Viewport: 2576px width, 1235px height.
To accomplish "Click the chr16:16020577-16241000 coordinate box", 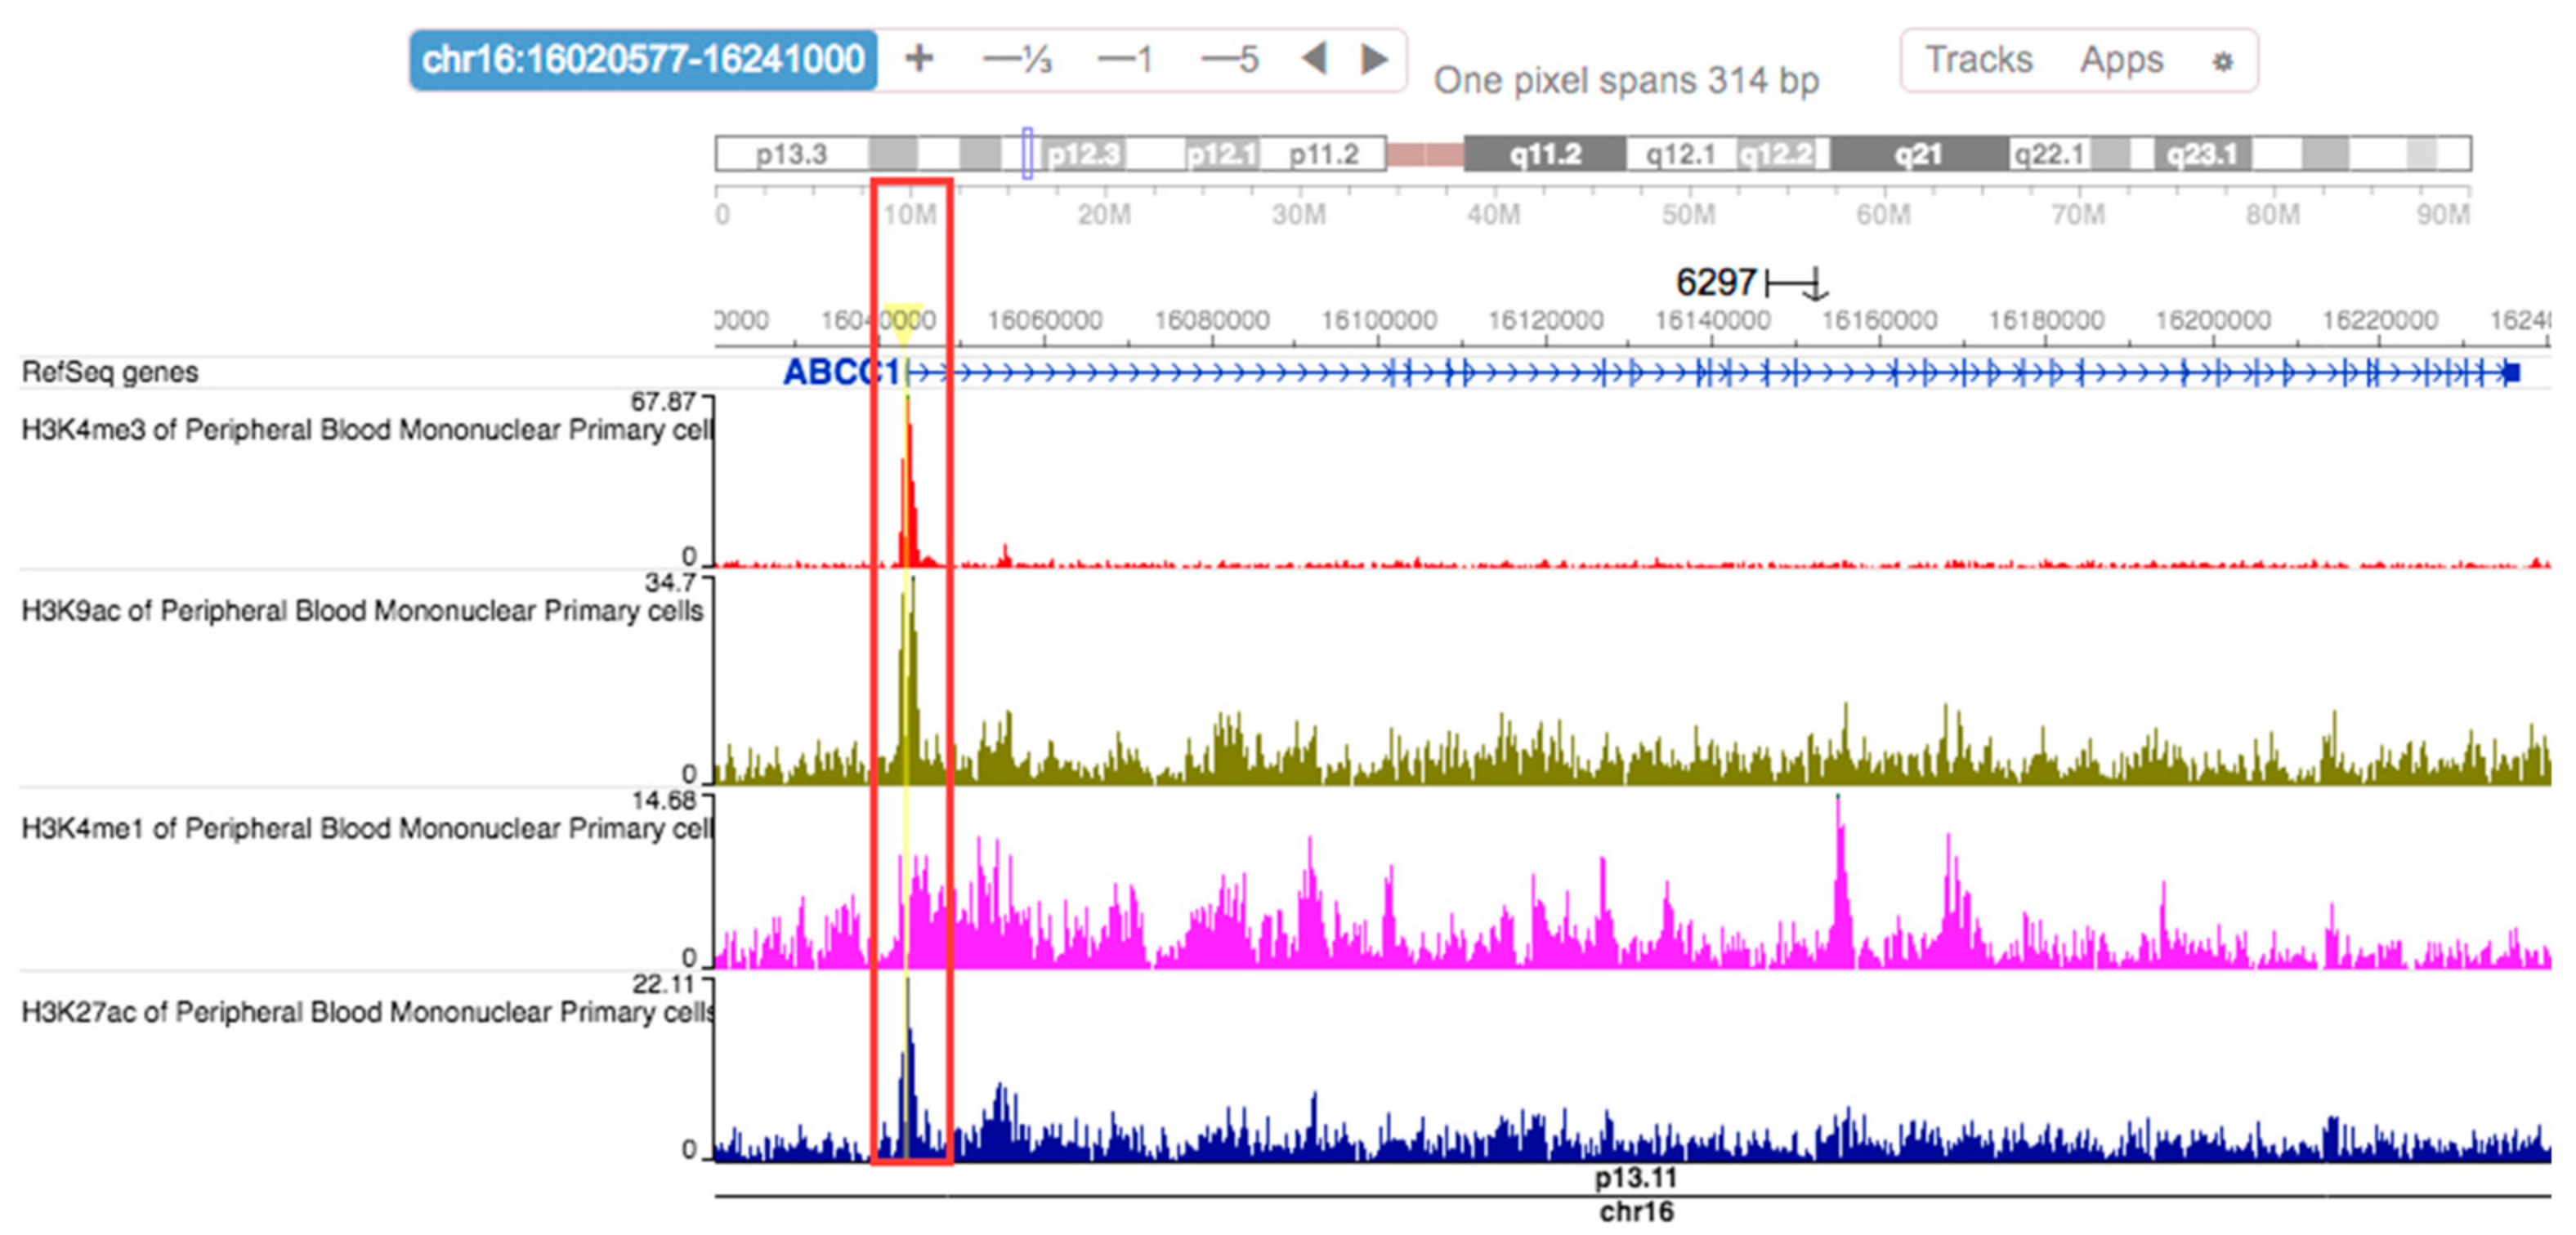I will [x=643, y=60].
